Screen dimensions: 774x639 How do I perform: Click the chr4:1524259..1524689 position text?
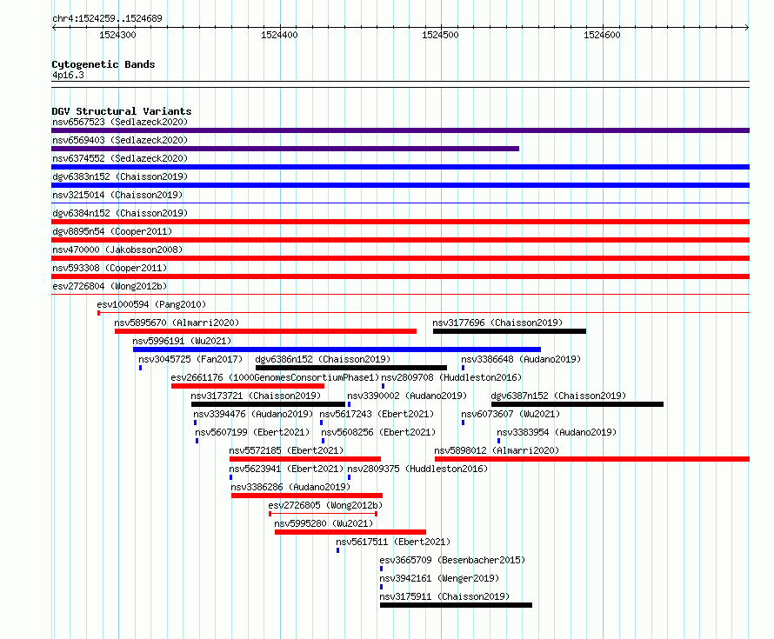tap(107, 18)
